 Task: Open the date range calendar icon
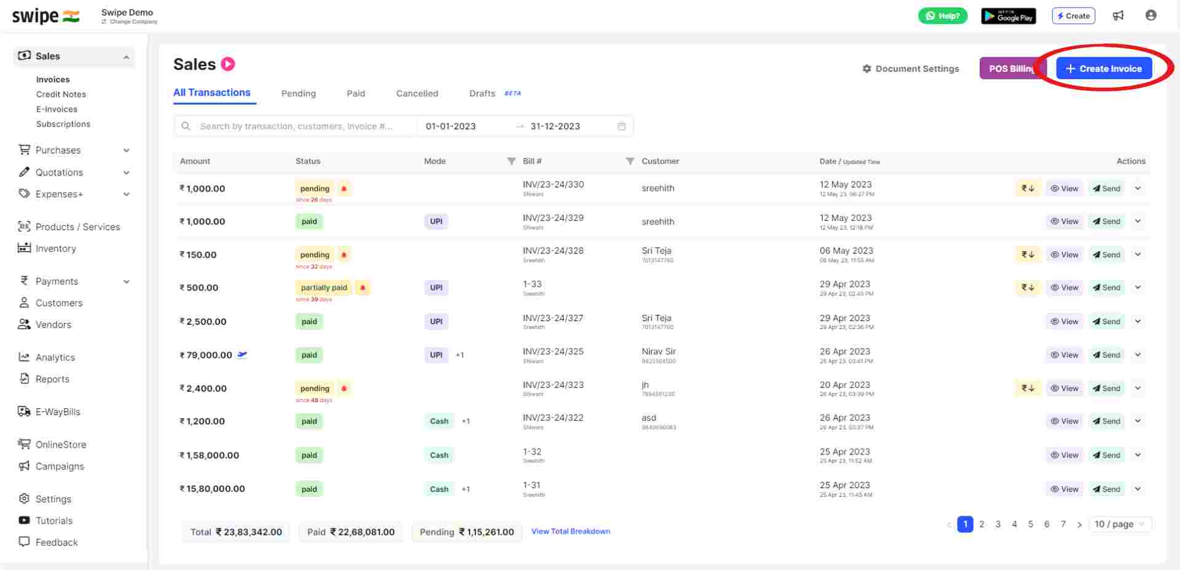621,126
